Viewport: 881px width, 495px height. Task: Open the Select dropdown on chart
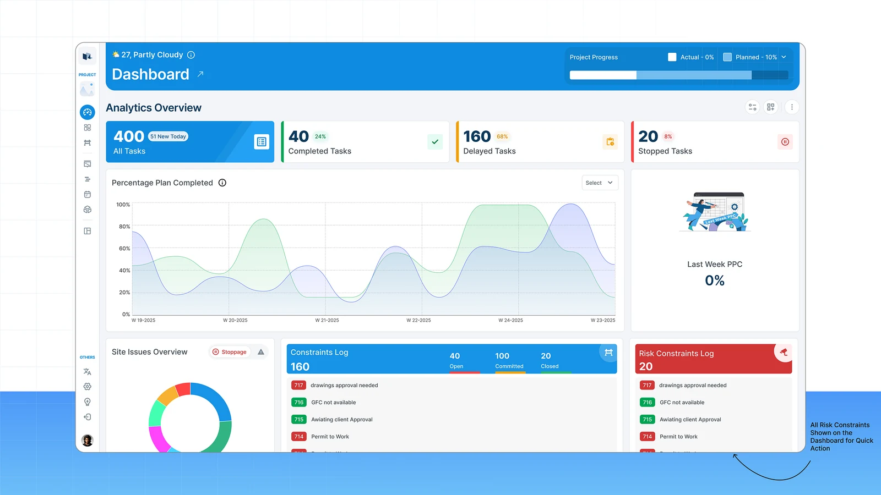pos(600,183)
